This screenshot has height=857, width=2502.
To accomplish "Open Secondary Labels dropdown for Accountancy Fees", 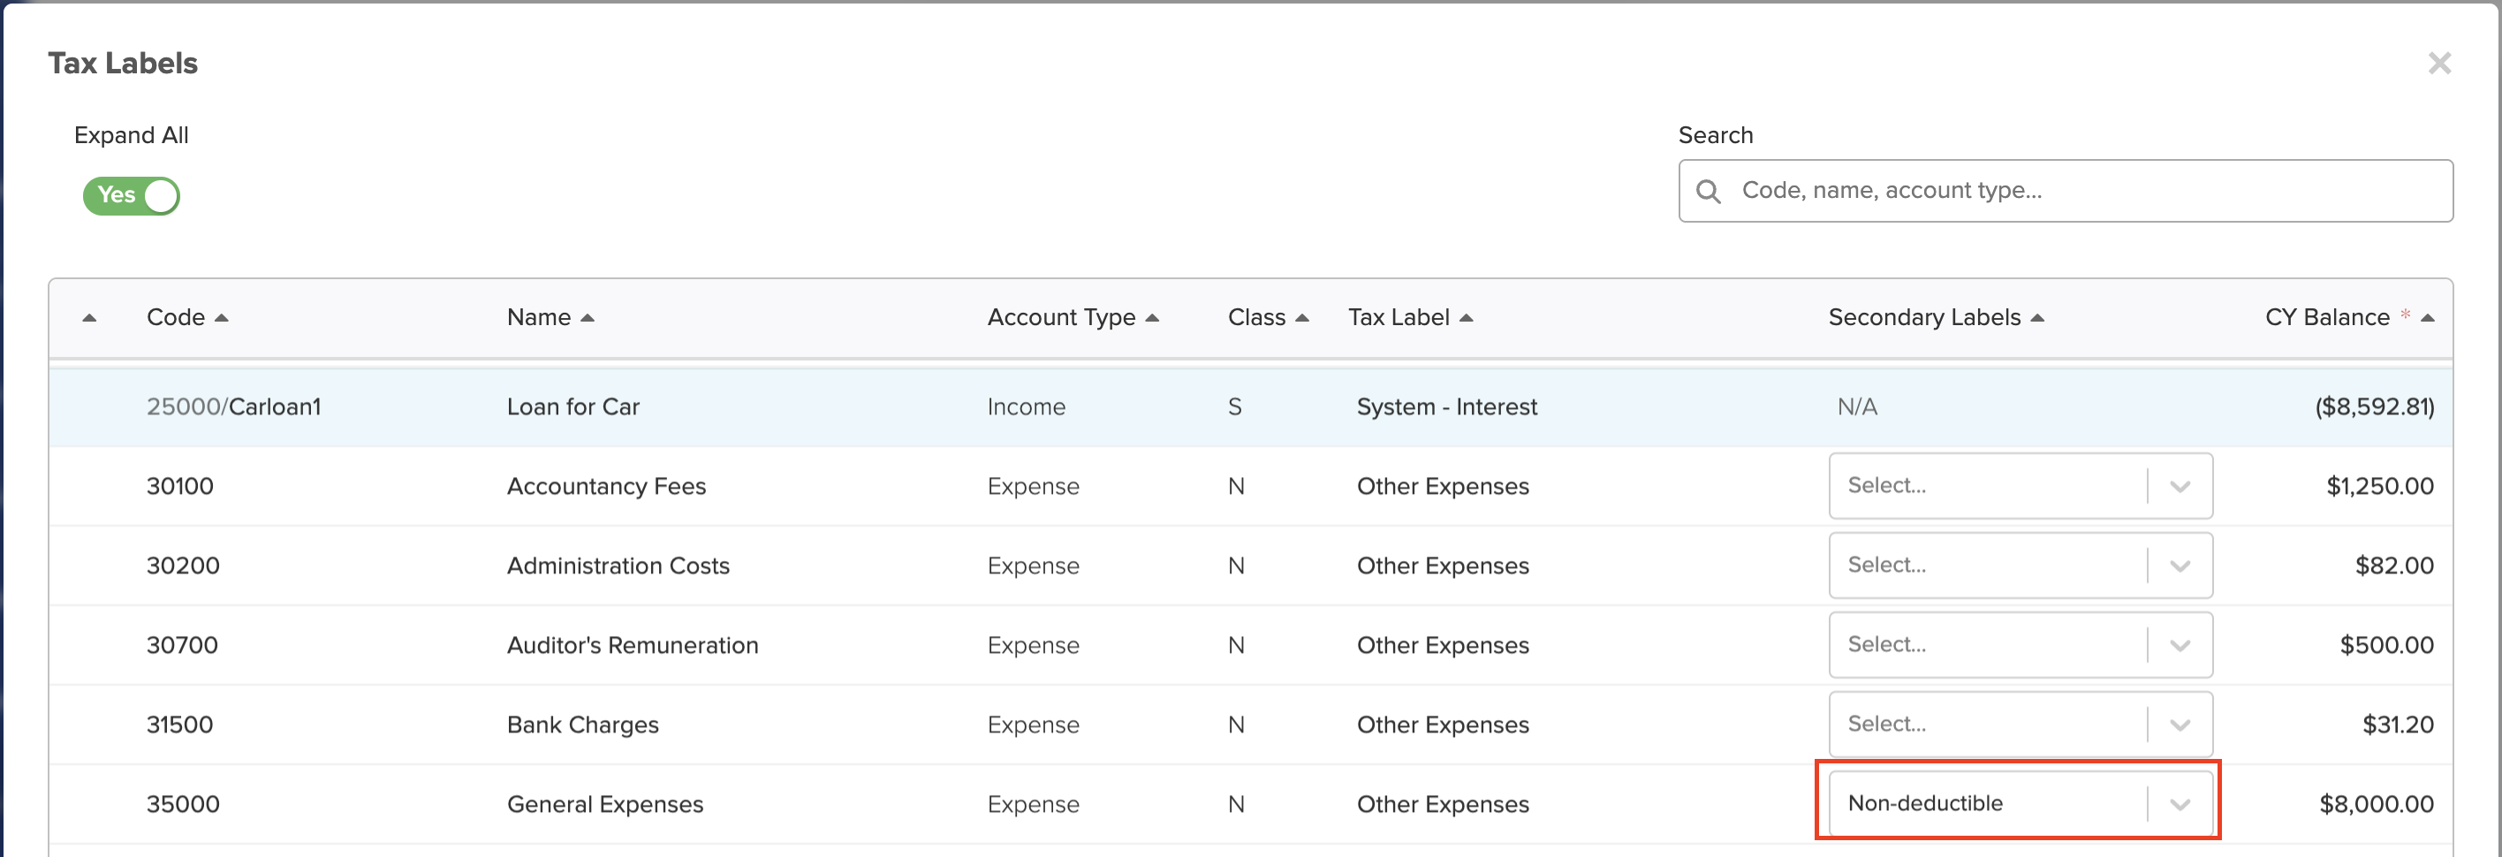I will (x=2021, y=486).
